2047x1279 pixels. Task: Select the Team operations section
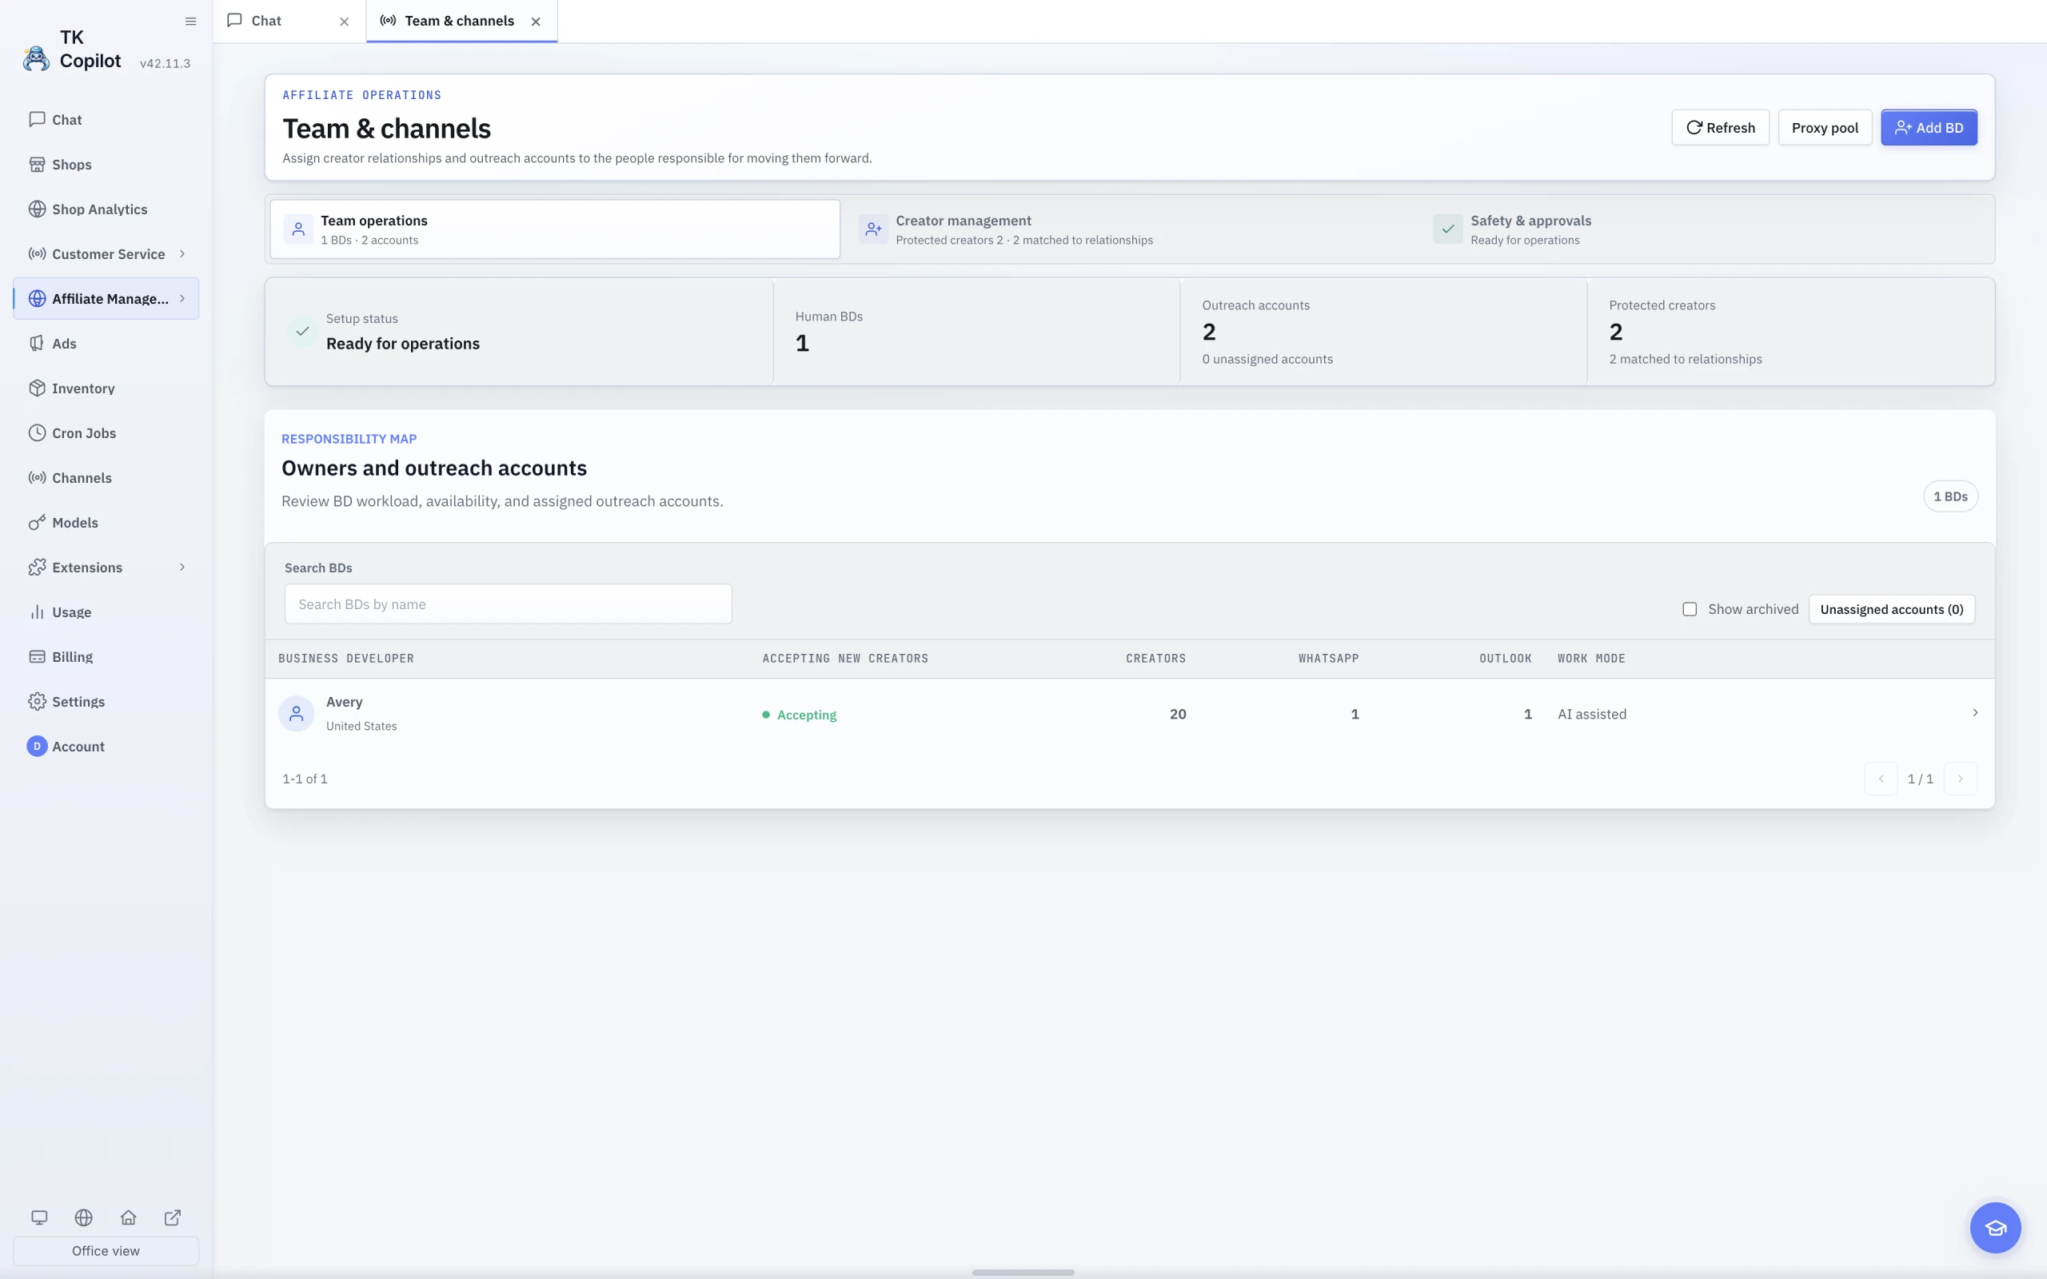click(555, 229)
